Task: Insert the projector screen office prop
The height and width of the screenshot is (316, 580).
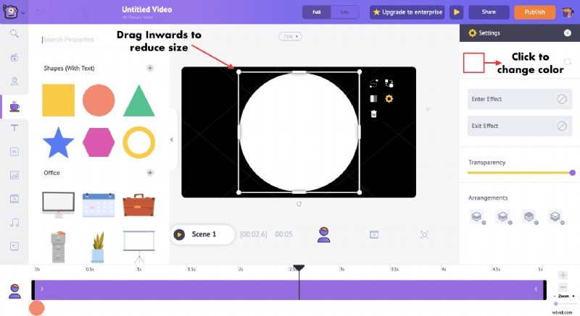Action: pyautogui.click(x=138, y=247)
